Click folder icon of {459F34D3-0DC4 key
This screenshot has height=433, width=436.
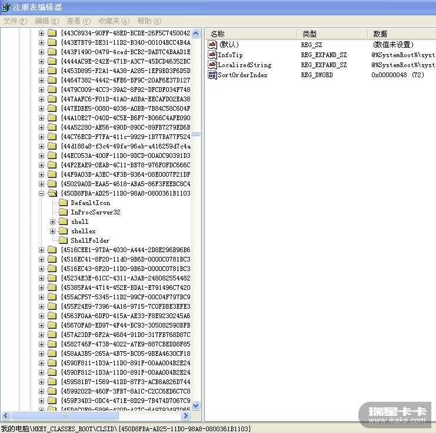click(x=52, y=401)
